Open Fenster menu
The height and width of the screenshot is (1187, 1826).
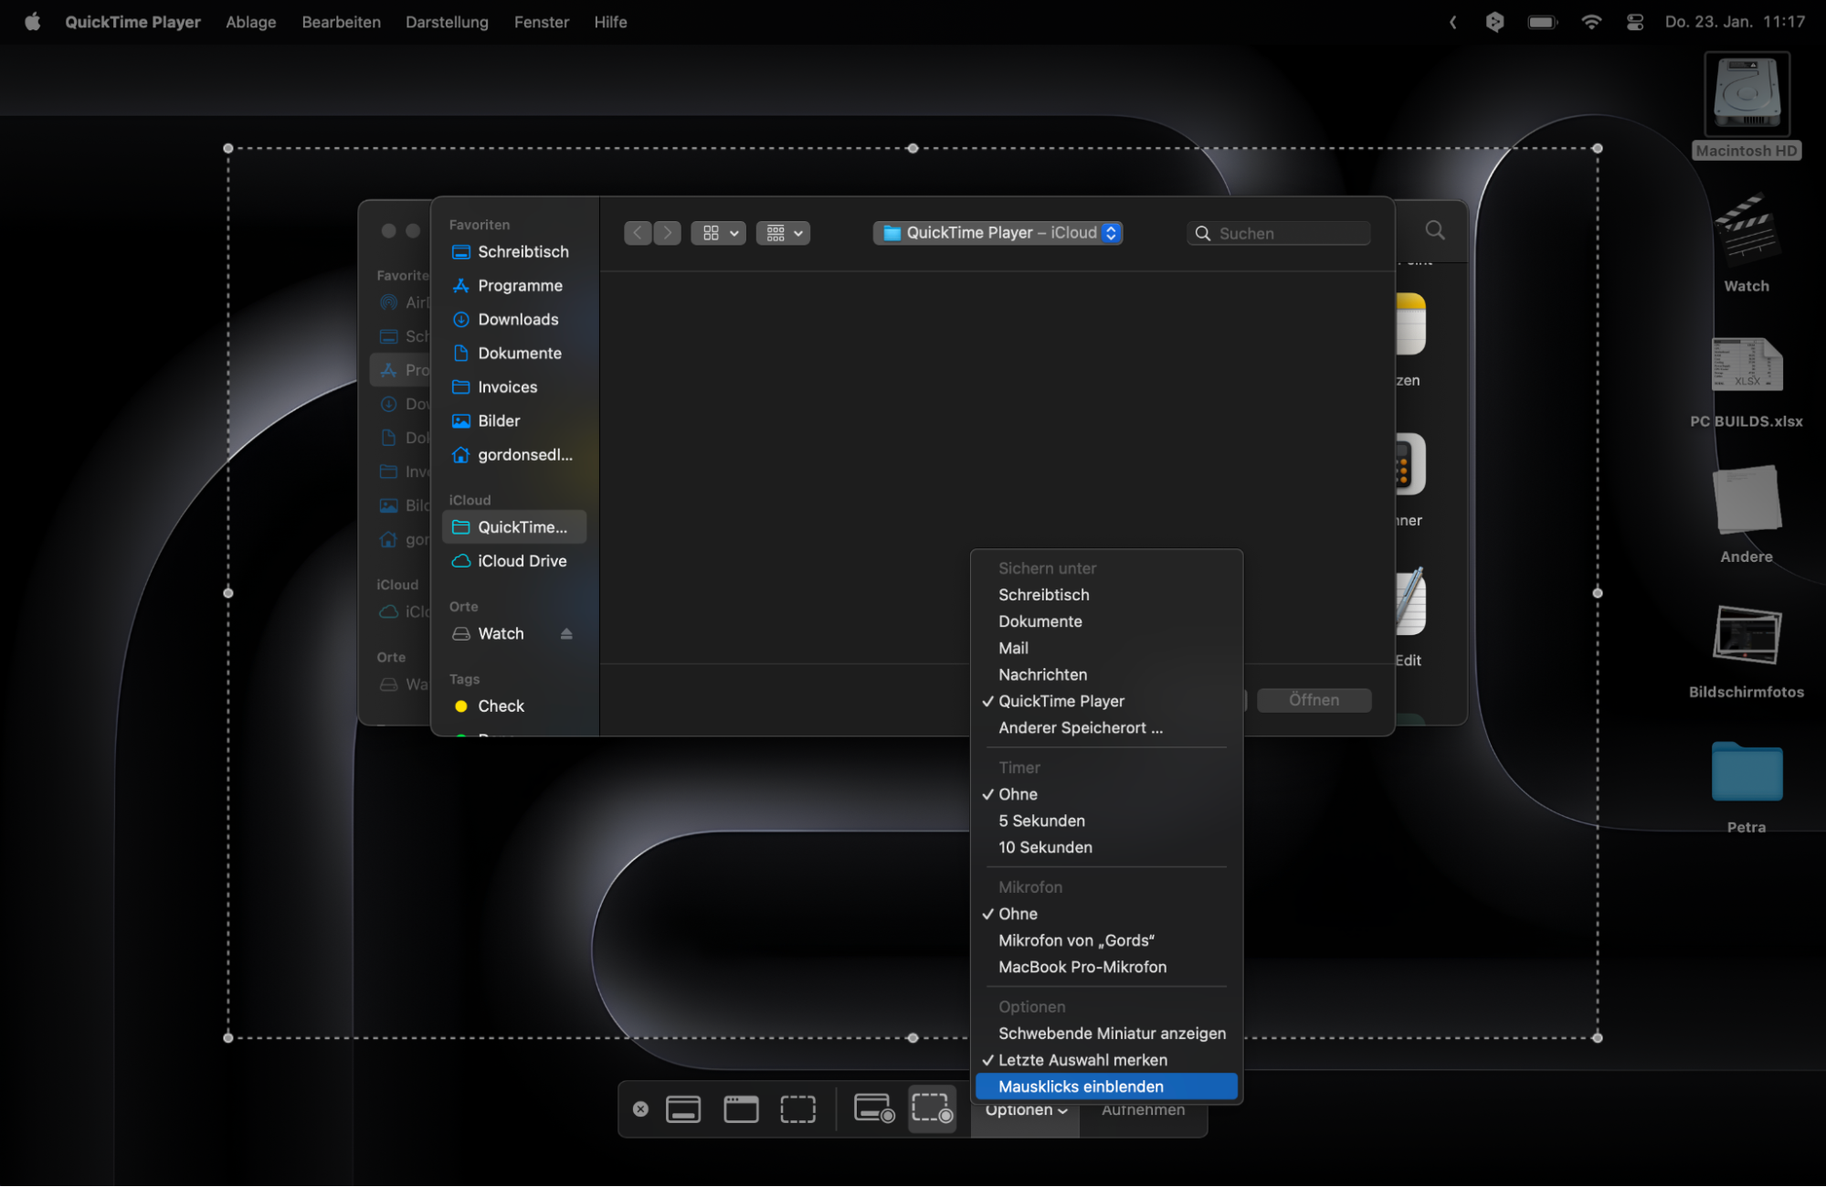(542, 21)
